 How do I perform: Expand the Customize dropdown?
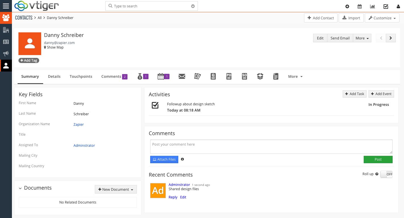point(382,18)
